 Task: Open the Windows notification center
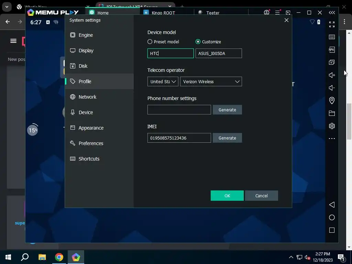pyautogui.click(x=341, y=257)
